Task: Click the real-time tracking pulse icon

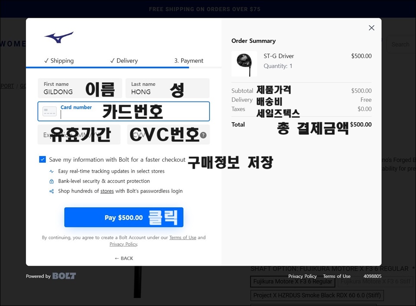Action: tap(52, 172)
